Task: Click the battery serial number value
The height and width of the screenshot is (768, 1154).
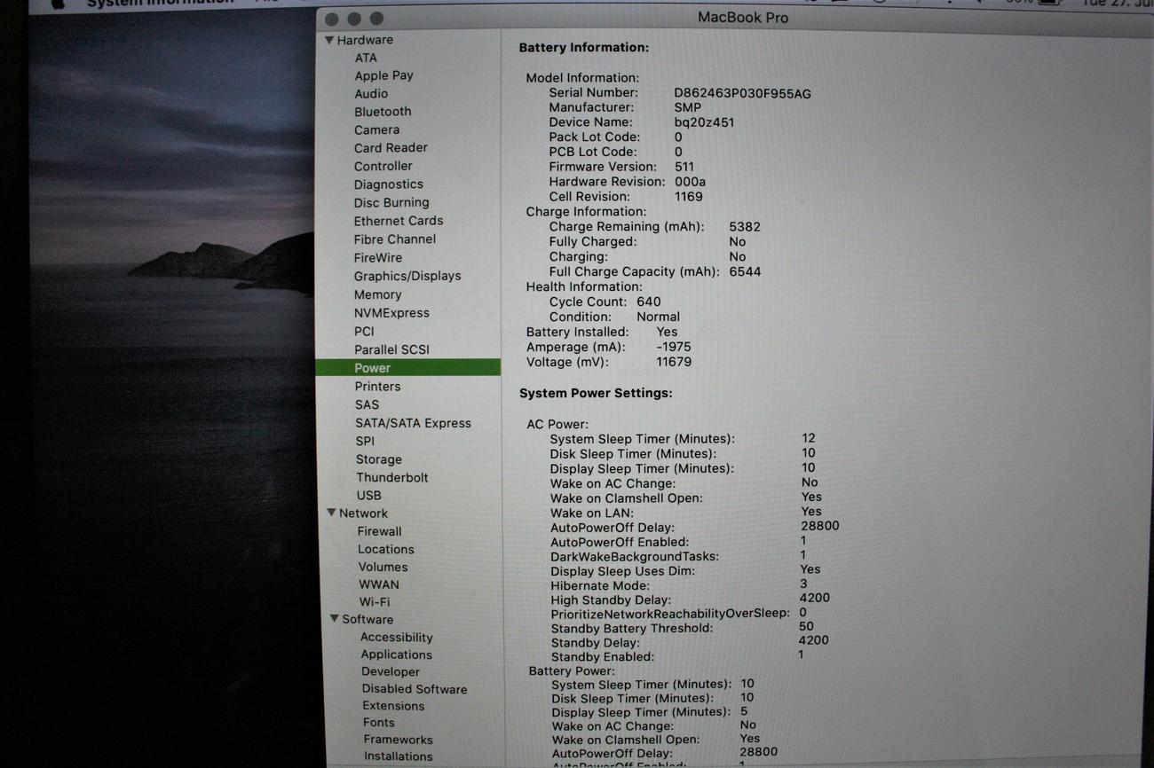Action: [742, 93]
